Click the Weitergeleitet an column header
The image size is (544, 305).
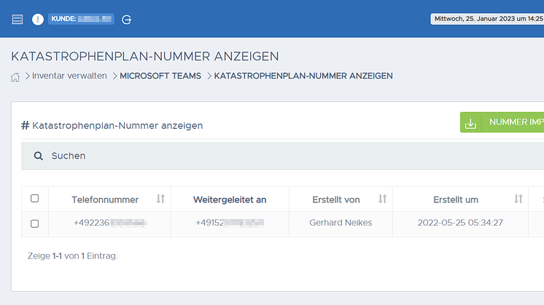[230, 199]
